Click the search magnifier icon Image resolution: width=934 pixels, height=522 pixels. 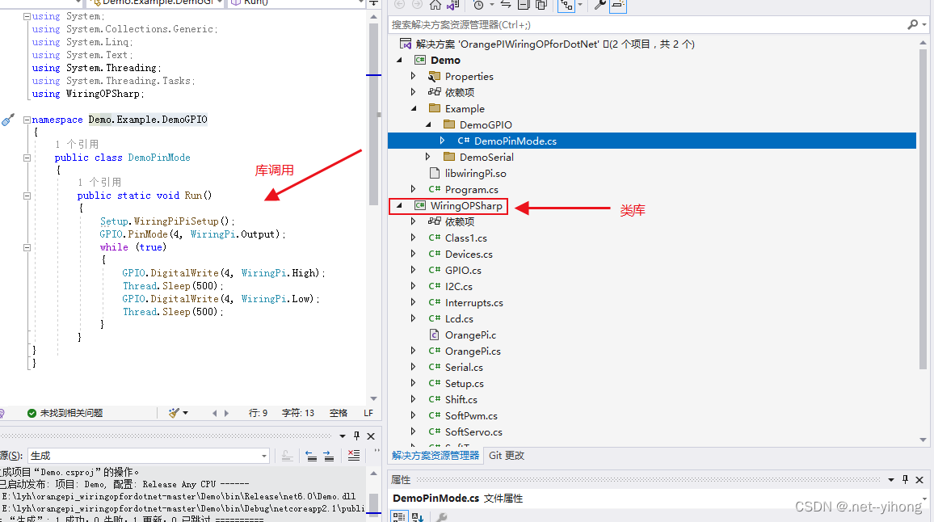click(x=912, y=24)
